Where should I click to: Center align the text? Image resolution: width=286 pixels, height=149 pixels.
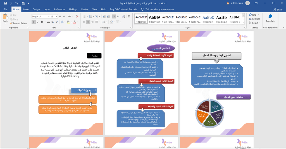(88, 22)
